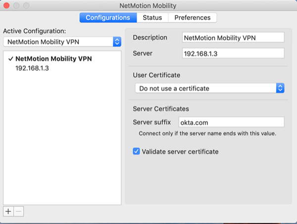Click the Active Configuration dropdown arrows
Image resolution: width=297 pixels, height=224 pixels.
pyautogui.click(x=117, y=42)
